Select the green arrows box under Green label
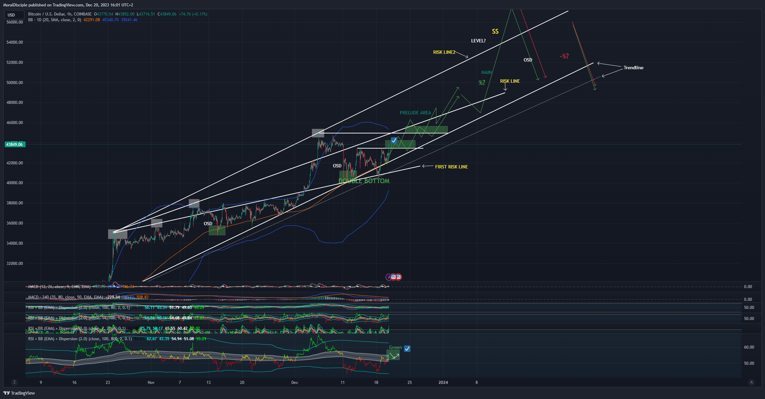 pyautogui.click(x=393, y=355)
